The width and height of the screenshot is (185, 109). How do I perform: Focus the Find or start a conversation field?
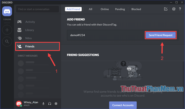click(x=38, y=9)
